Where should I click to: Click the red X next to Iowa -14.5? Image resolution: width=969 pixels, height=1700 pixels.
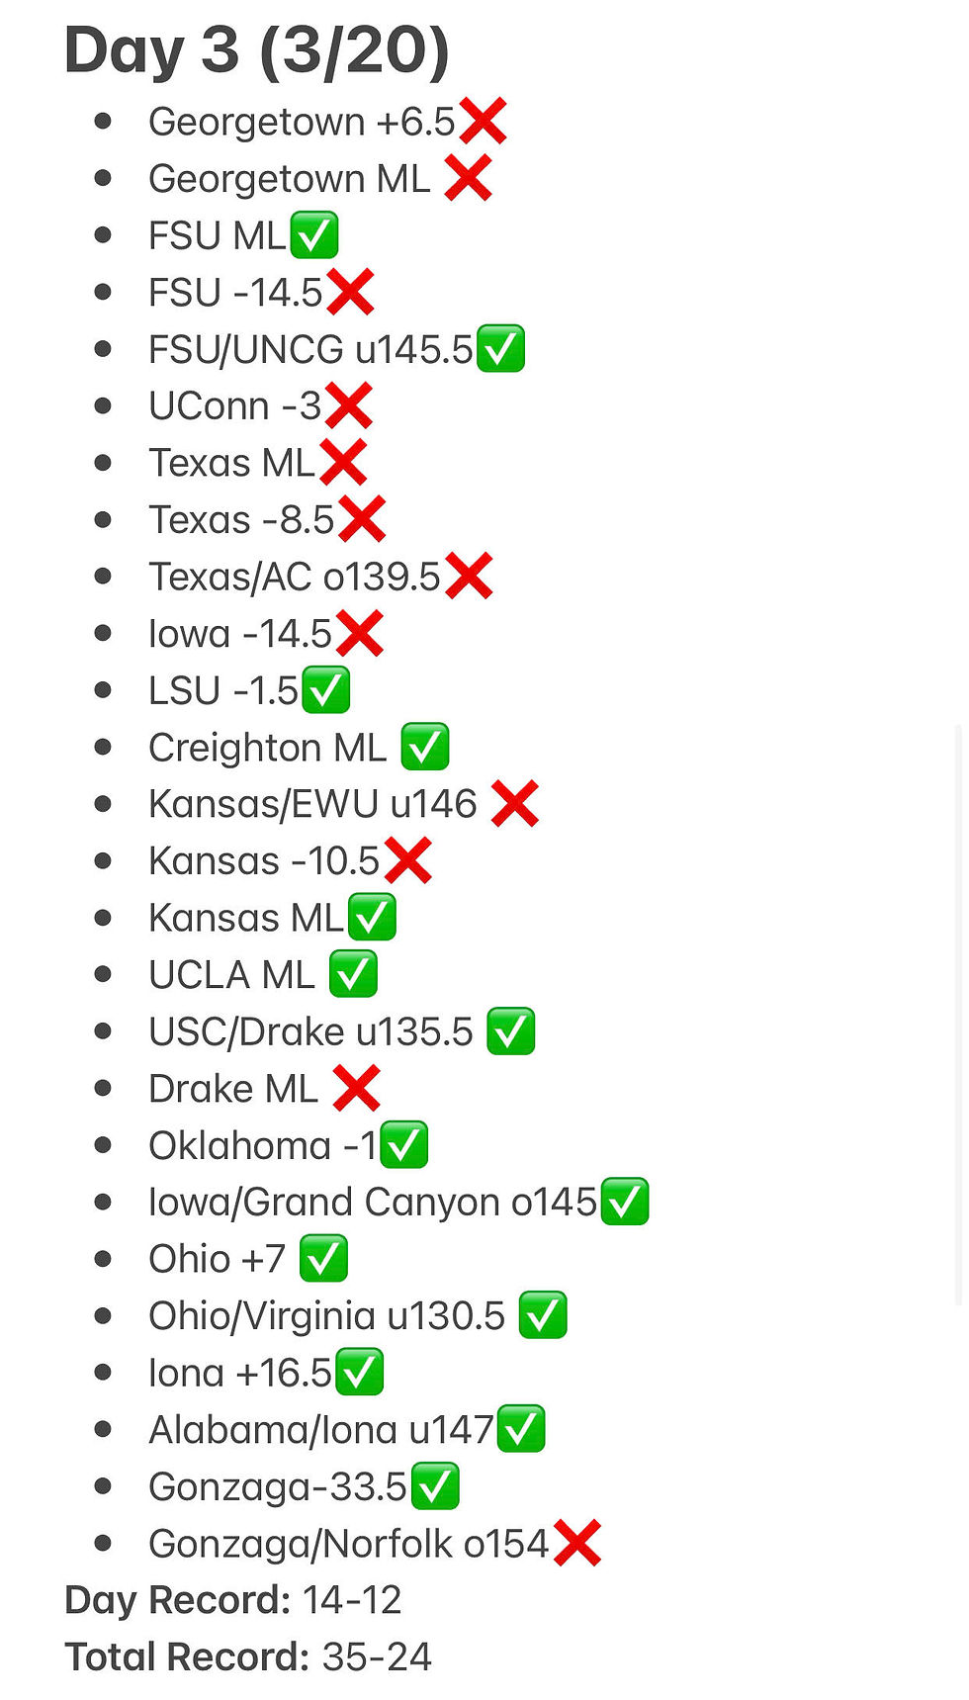click(359, 634)
